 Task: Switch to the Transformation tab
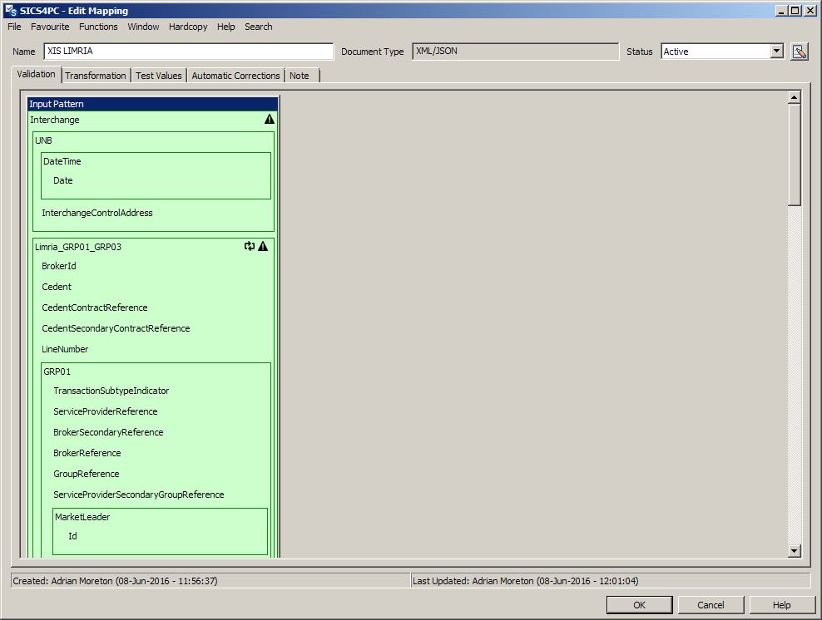point(96,76)
